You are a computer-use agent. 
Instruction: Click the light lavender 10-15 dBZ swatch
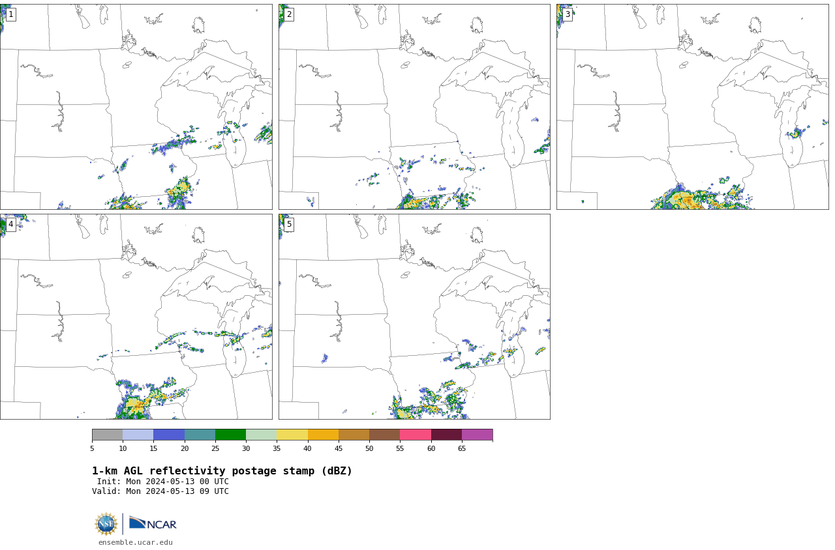[x=138, y=435]
